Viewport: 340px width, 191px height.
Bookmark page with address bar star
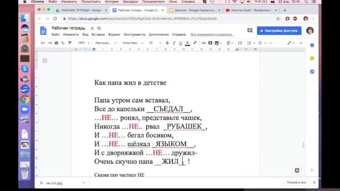click(278, 19)
